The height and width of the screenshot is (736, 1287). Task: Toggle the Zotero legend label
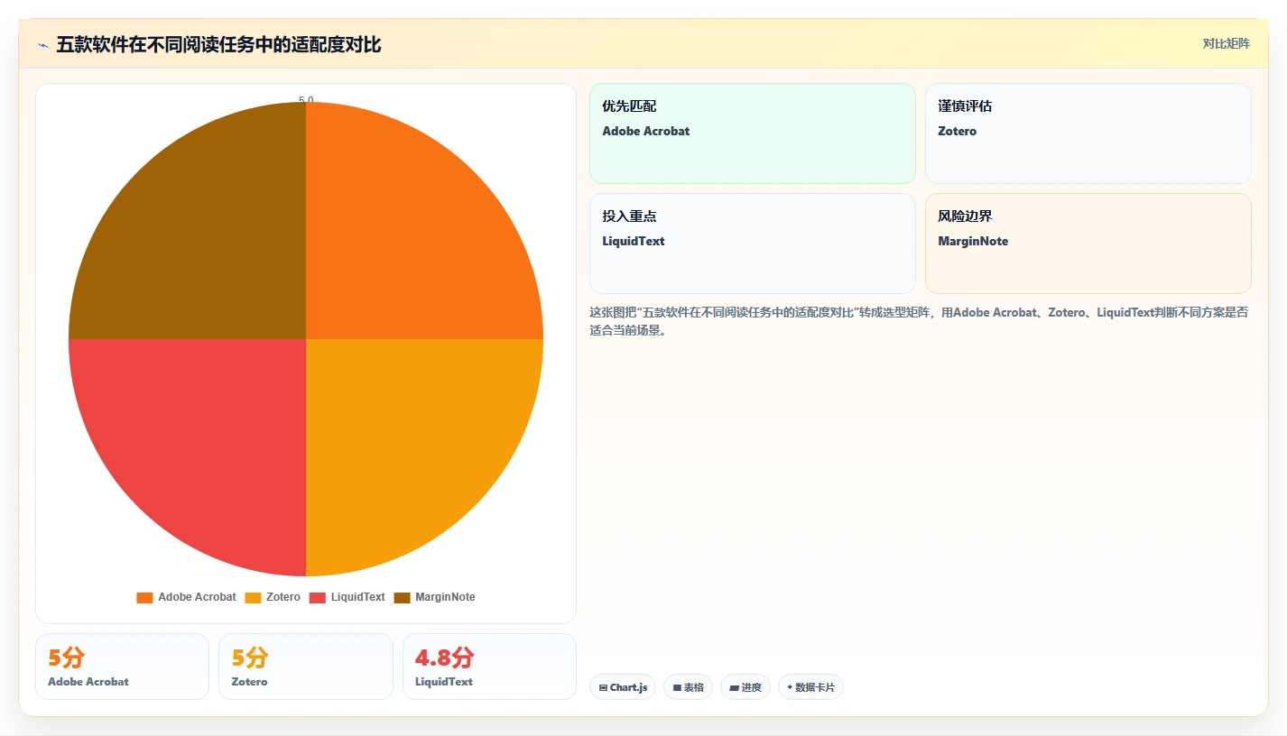tap(283, 597)
